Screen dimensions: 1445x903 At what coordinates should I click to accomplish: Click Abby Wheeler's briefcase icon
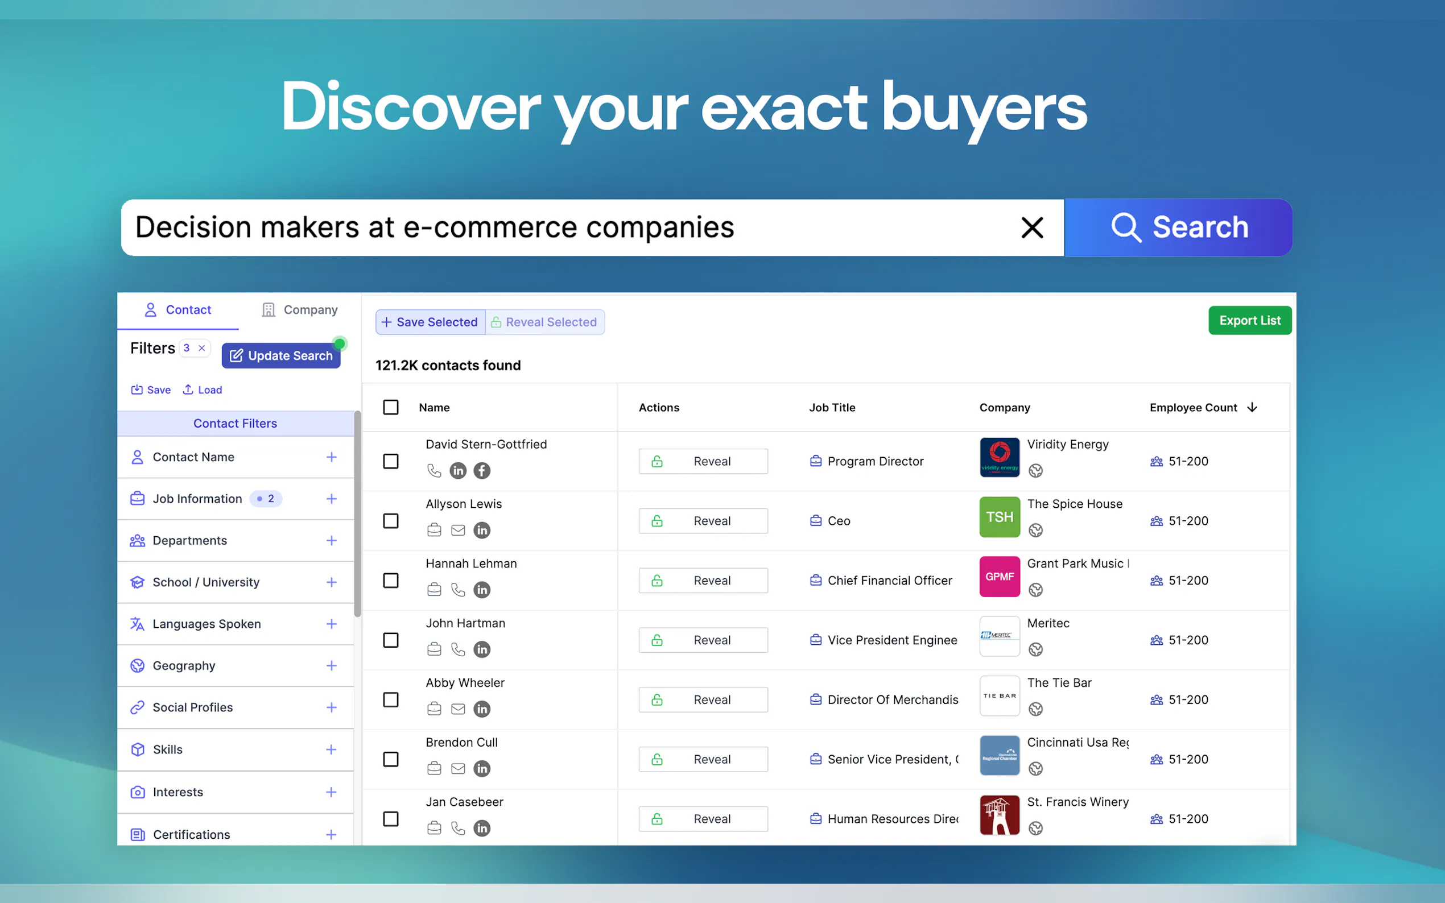click(434, 709)
